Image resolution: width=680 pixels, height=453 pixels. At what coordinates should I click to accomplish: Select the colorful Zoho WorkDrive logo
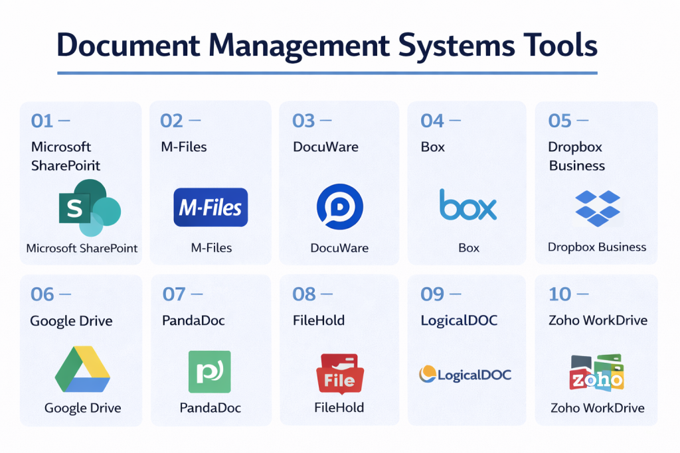(597, 373)
